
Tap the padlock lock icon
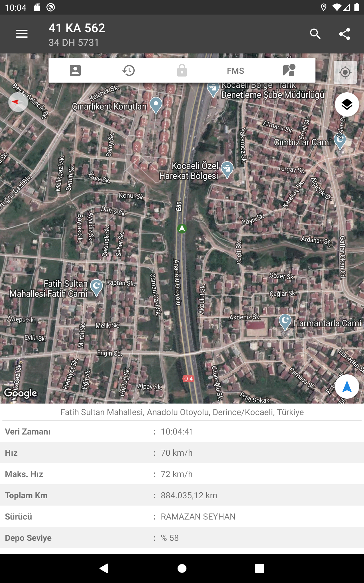pos(182,70)
